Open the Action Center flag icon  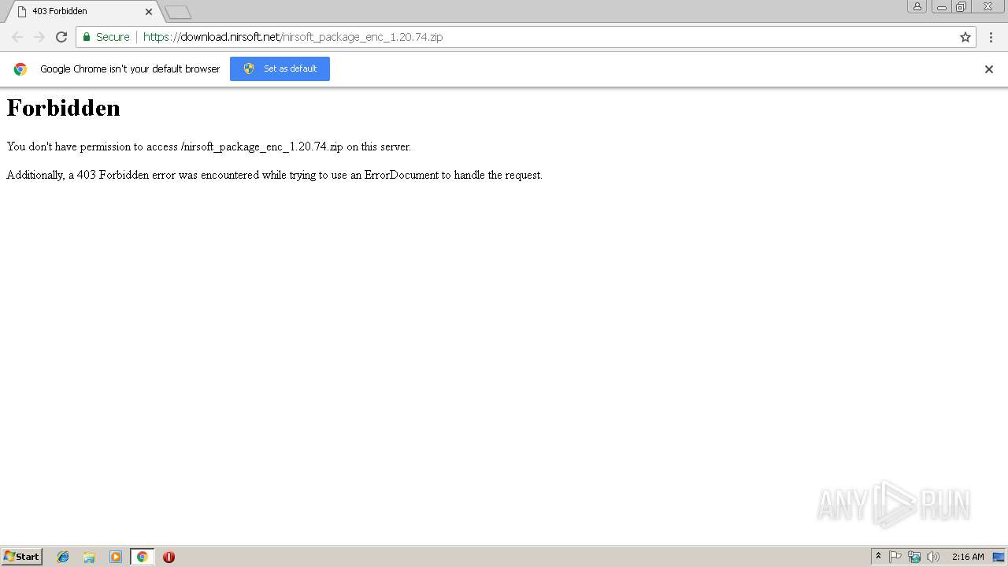coord(895,557)
